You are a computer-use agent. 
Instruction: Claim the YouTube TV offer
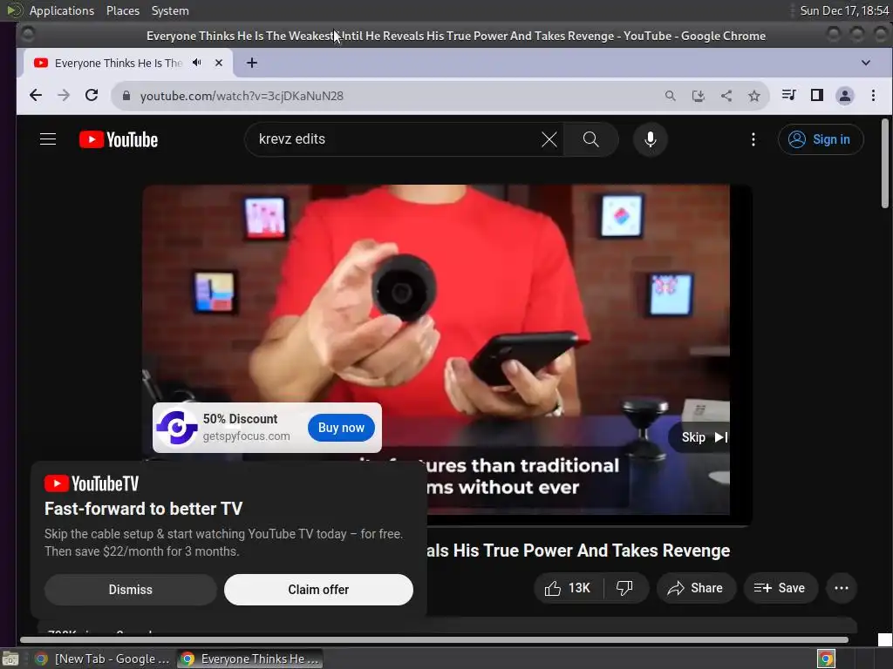[x=318, y=590]
